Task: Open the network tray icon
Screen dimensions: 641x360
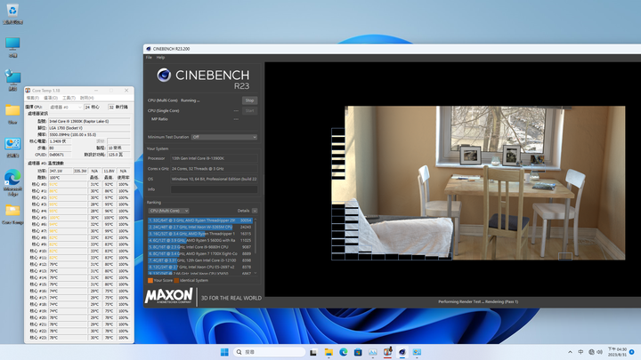Action: pyautogui.click(x=591, y=352)
